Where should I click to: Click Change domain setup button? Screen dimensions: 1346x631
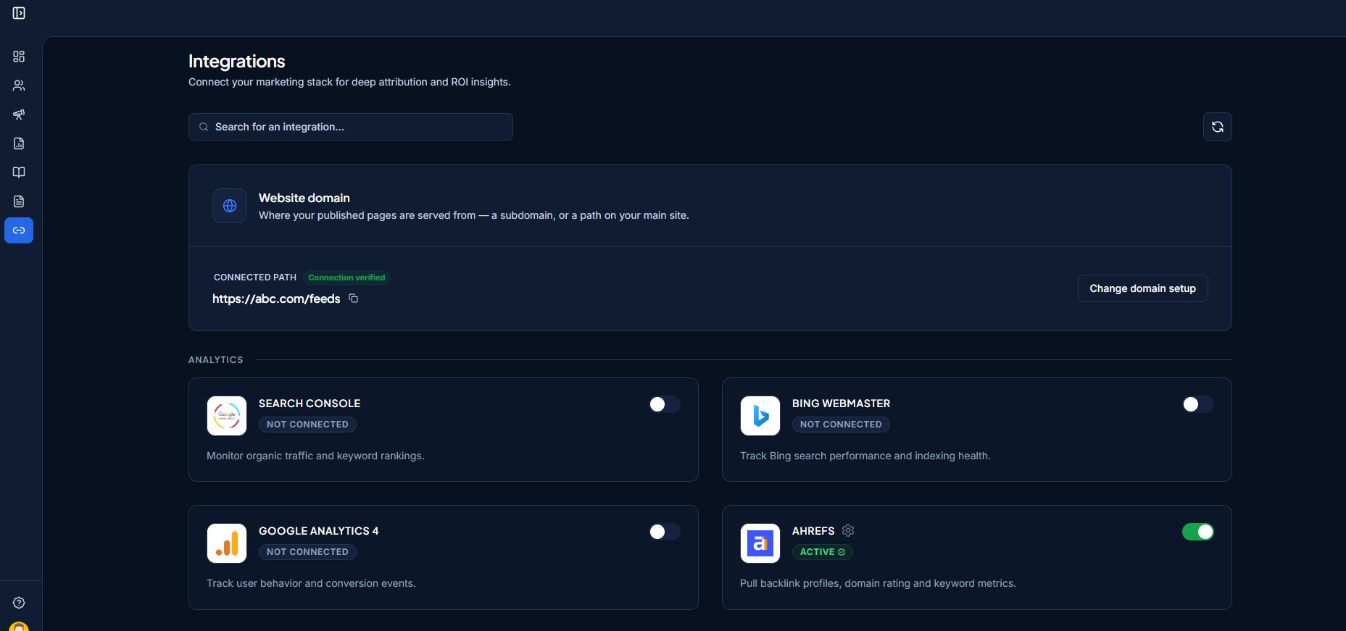pyautogui.click(x=1143, y=288)
